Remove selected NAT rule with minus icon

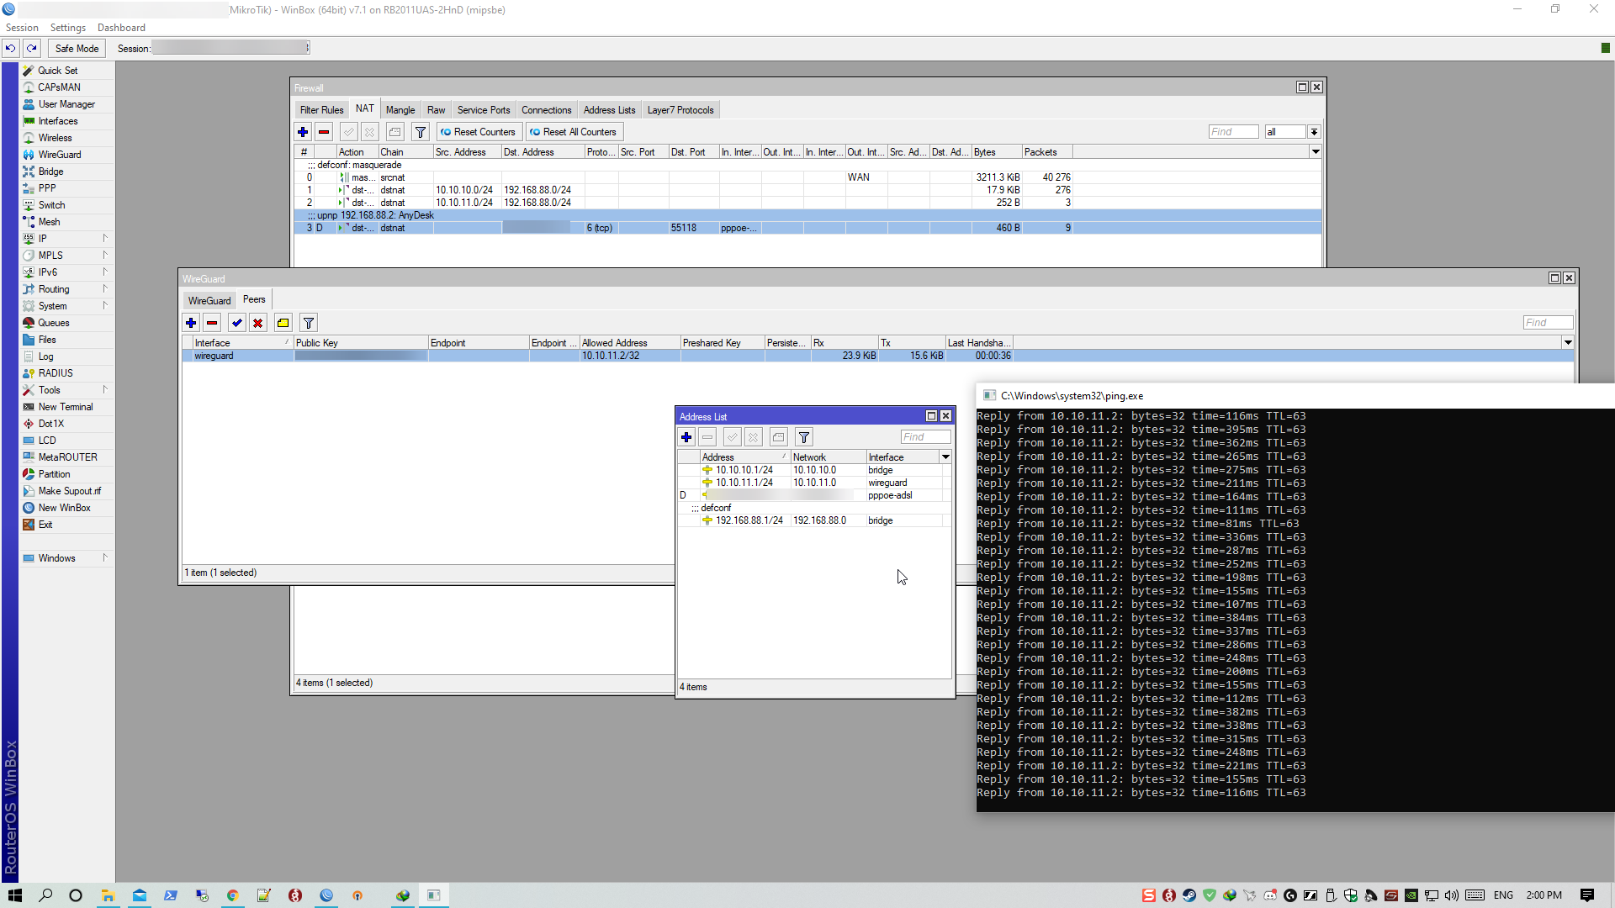324,132
